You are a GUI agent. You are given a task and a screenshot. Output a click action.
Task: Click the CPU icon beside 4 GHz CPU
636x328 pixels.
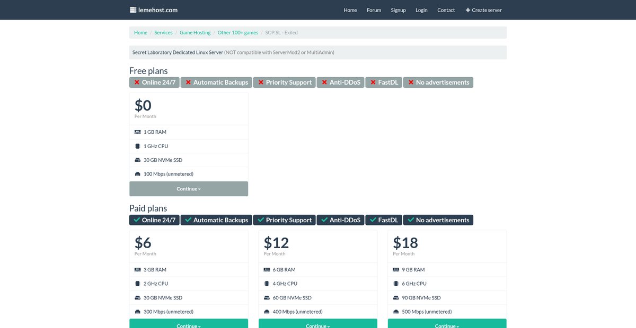(x=267, y=284)
